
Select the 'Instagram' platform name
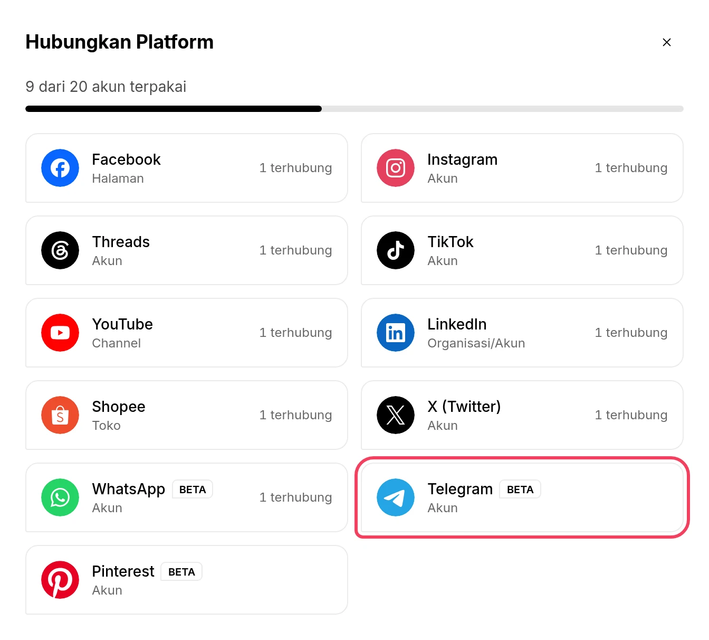tap(462, 159)
